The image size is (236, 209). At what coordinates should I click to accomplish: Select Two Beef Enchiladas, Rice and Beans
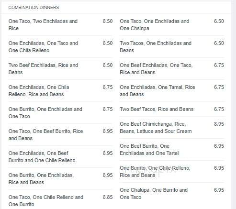coord(60,69)
